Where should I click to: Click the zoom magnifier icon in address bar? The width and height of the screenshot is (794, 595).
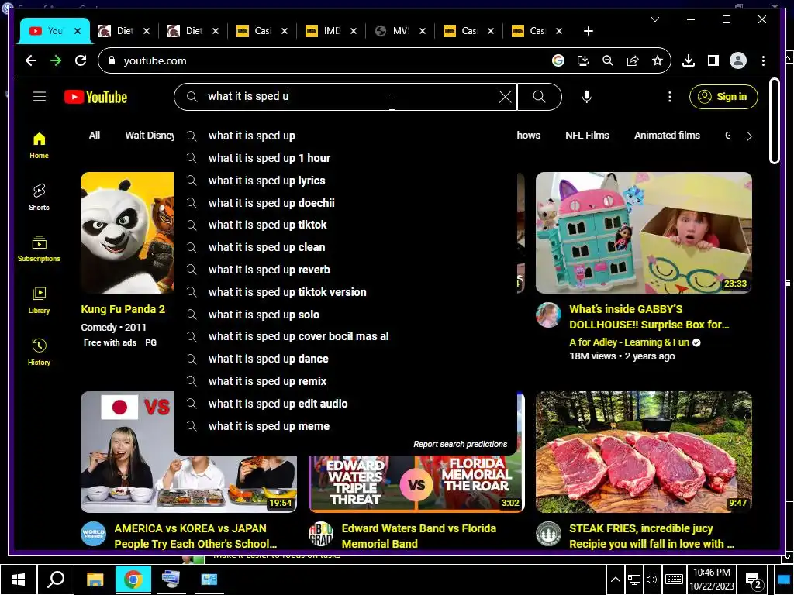point(608,60)
